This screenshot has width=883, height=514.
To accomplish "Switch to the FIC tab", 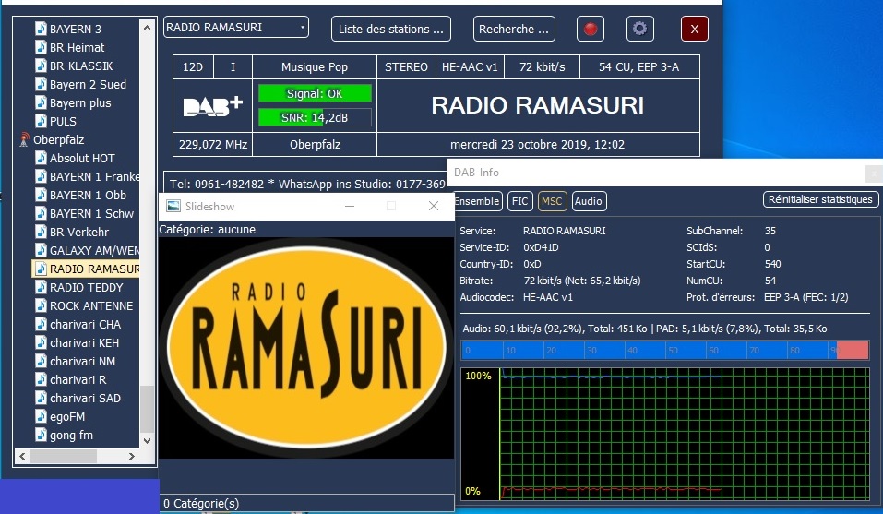I will click(519, 201).
